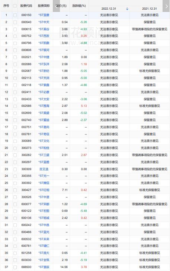Open stock link *ST太安
Viewport: 170px width, 271px height.
44,99
